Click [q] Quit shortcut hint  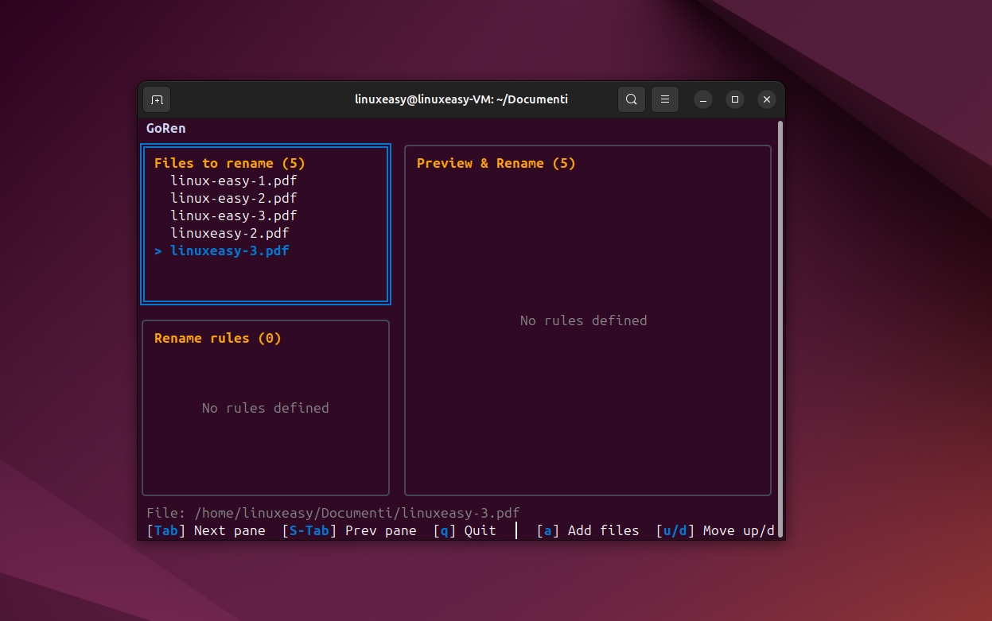(465, 530)
